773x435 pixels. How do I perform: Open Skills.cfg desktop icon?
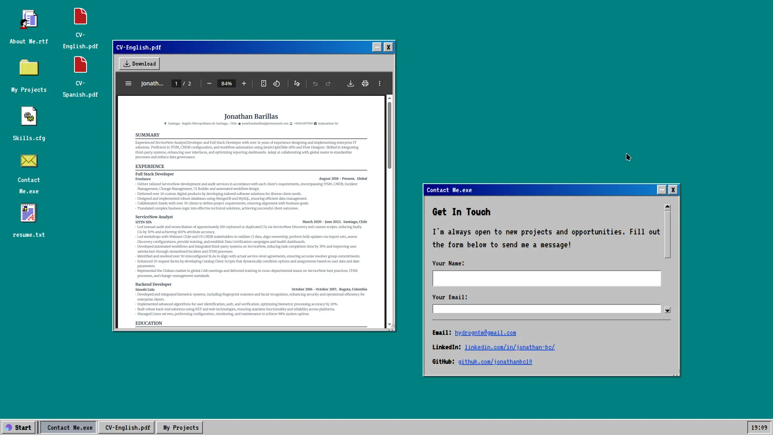29,117
